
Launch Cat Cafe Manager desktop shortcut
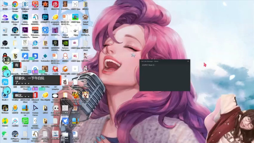coord(85,95)
